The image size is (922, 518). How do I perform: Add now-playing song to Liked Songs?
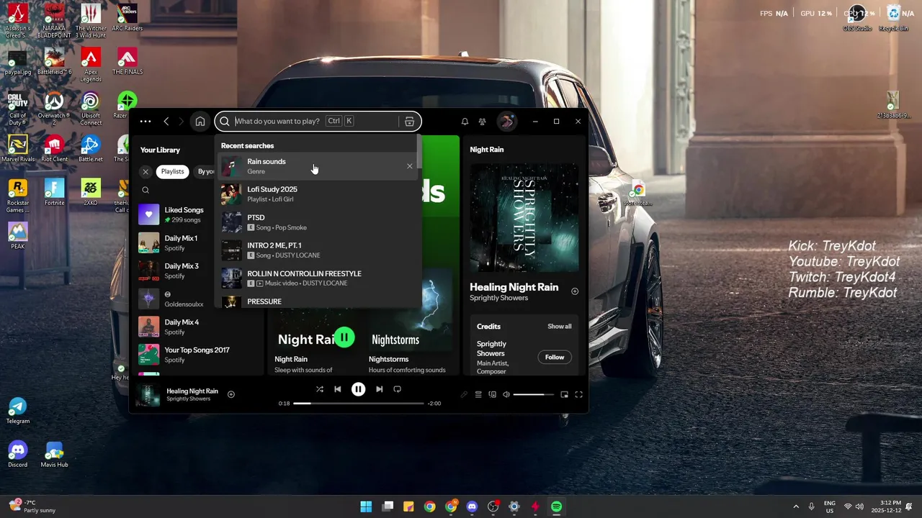point(231,394)
